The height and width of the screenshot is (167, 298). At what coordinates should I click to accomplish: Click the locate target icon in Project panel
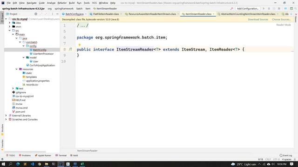pos(36,14)
